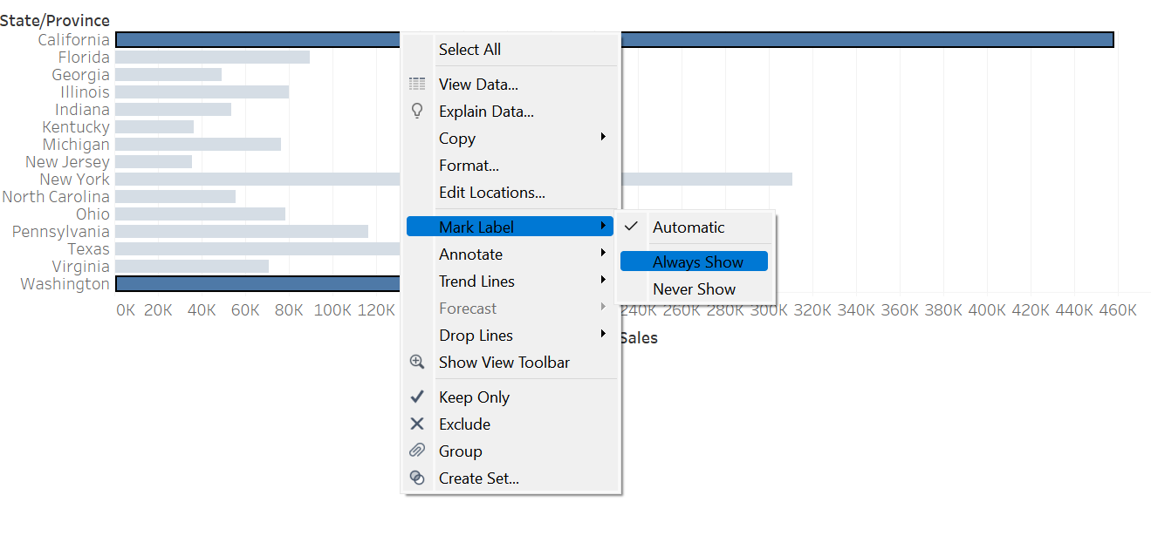Image resolution: width=1151 pixels, height=536 pixels.
Task: Select the Kentucky sales bar
Action: (x=154, y=126)
